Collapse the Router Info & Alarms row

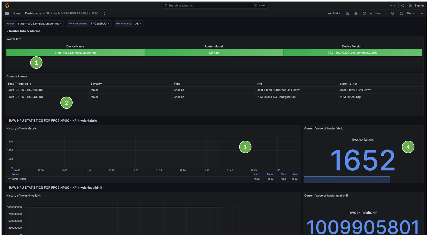(x=7, y=31)
